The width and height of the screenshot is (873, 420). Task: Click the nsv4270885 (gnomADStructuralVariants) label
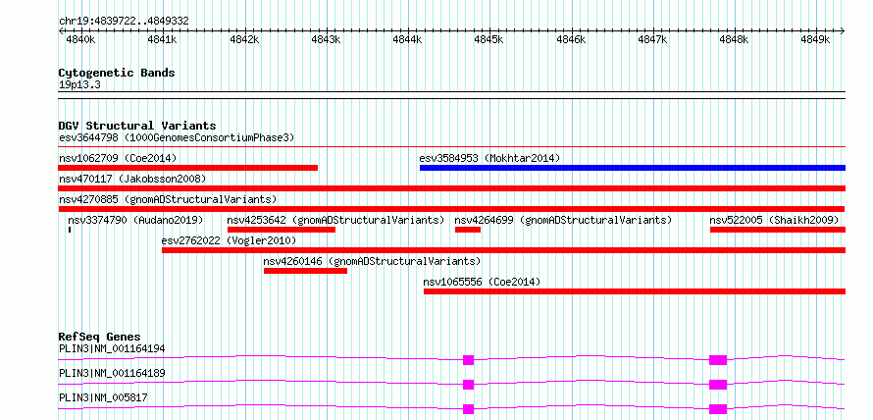point(168,199)
